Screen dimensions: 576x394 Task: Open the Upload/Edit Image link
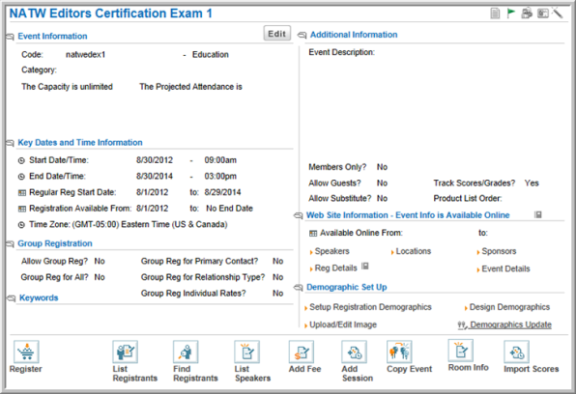pyautogui.click(x=343, y=324)
